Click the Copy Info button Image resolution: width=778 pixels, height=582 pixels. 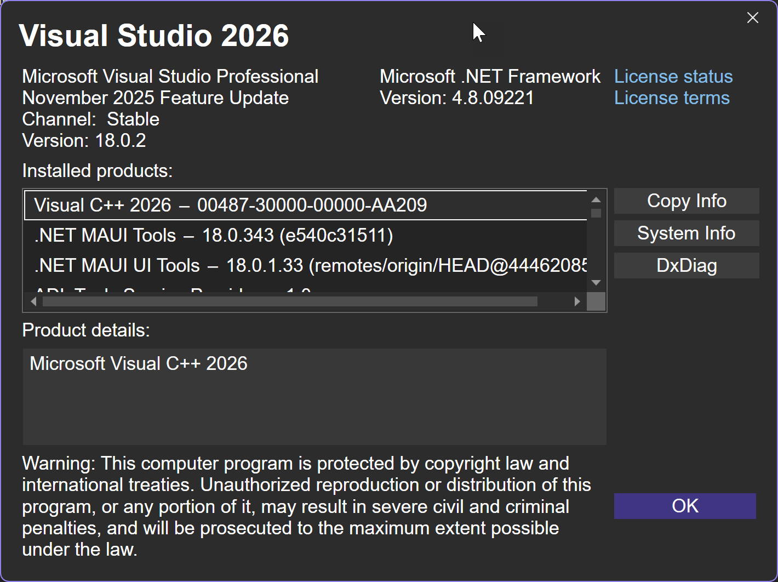coord(687,201)
